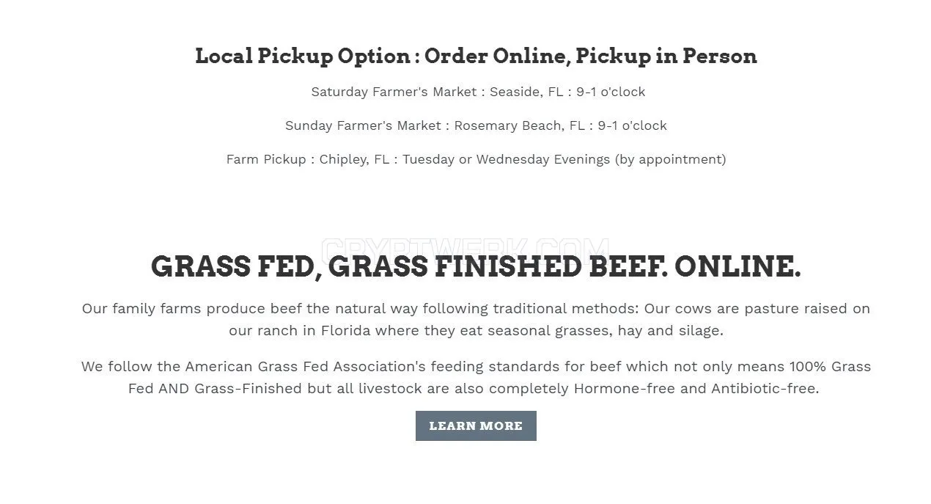Click the Grass Fed, Grass Finished Beef heading

(x=476, y=266)
